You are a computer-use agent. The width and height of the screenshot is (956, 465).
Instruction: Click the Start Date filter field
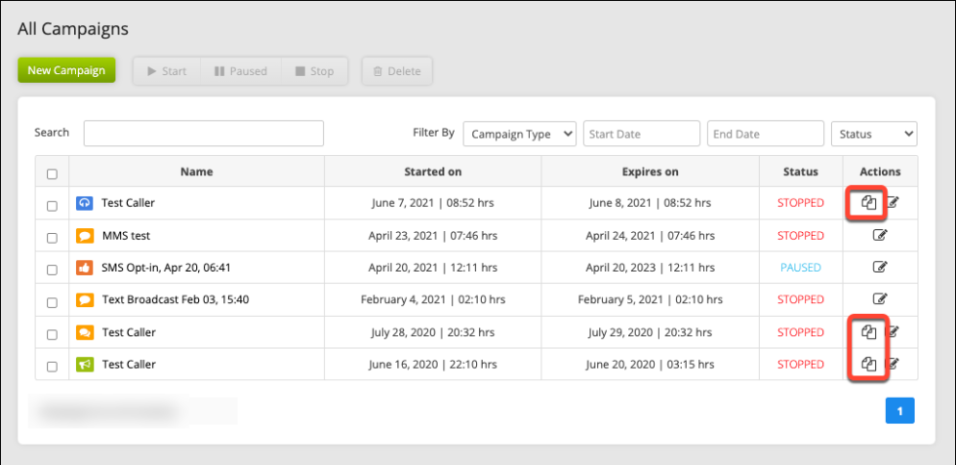click(641, 134)
